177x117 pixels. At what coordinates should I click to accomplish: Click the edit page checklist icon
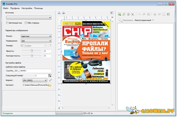tap(128, 14)
